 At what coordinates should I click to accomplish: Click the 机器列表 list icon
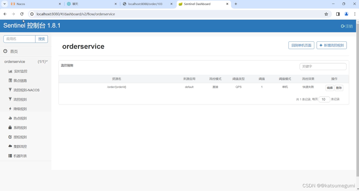coord(10,156)
